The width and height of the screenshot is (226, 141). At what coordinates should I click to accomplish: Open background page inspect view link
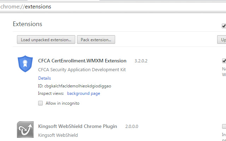(x=84, y=93)
